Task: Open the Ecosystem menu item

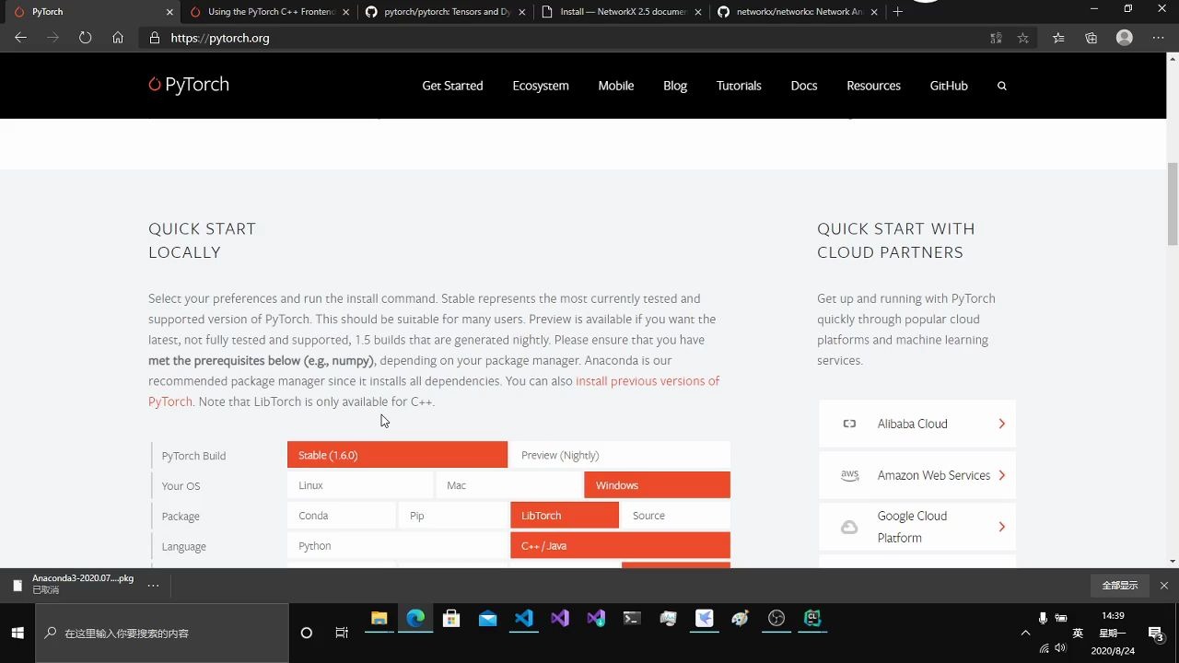Action: (541, 86)
